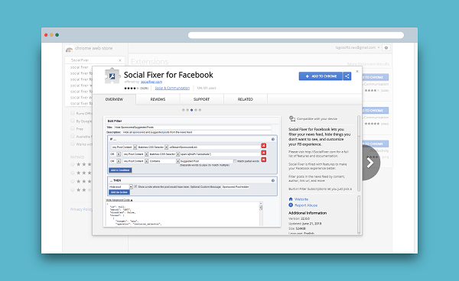
Task: Select the fifth screenshot carousel dot
Action: pos(200,110)
